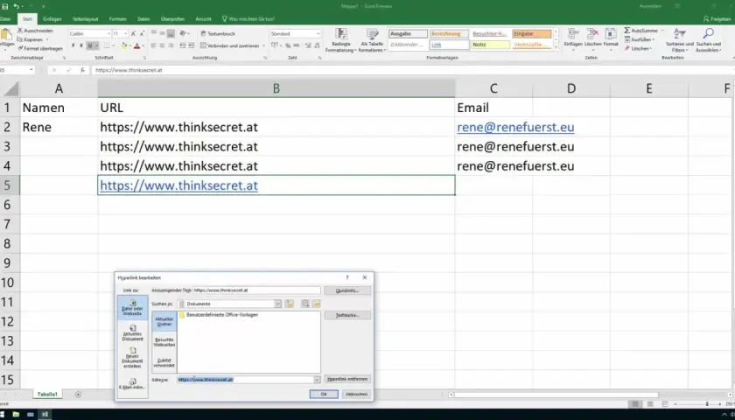This screenshot has height=420, width=735.
Task: Apply the Ausgabe cell style
Action: click(408, 34)
